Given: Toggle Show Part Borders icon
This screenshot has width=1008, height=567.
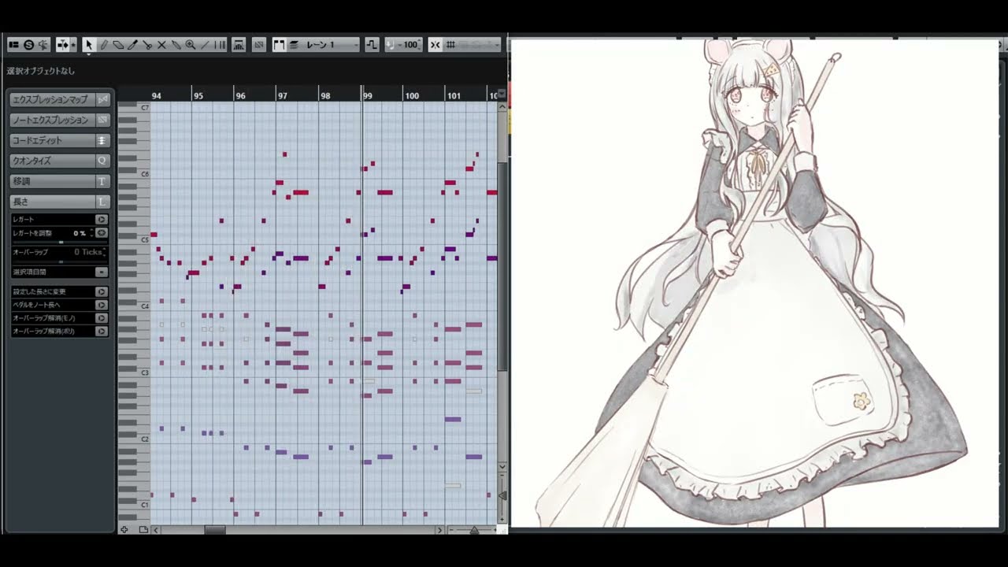Looking at the screenshot, I should click(x=279, y=45).
